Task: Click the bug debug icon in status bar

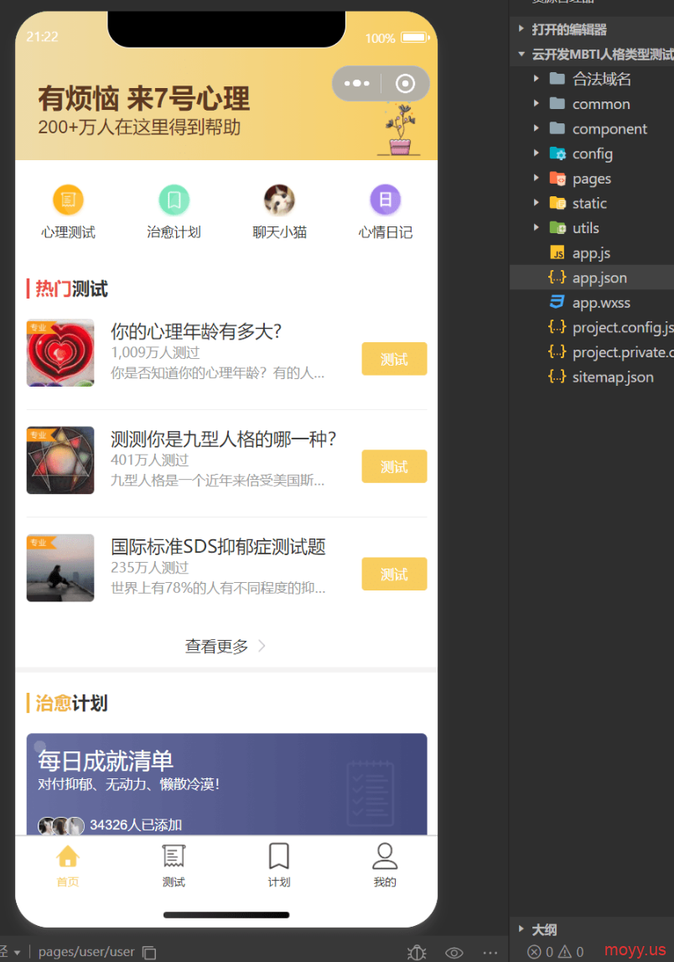Action: (x=417, y=952)
